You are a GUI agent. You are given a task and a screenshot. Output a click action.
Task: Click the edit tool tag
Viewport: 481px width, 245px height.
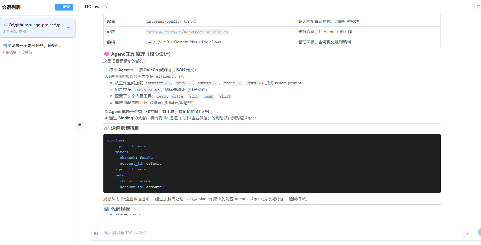tap(194, 96)
